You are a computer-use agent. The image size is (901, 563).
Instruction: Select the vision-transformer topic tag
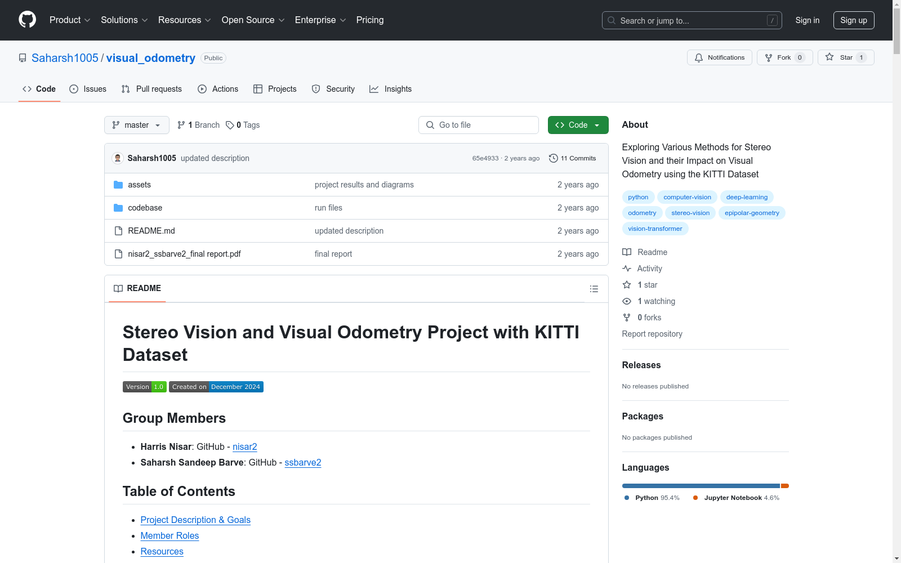pos(655,229)
